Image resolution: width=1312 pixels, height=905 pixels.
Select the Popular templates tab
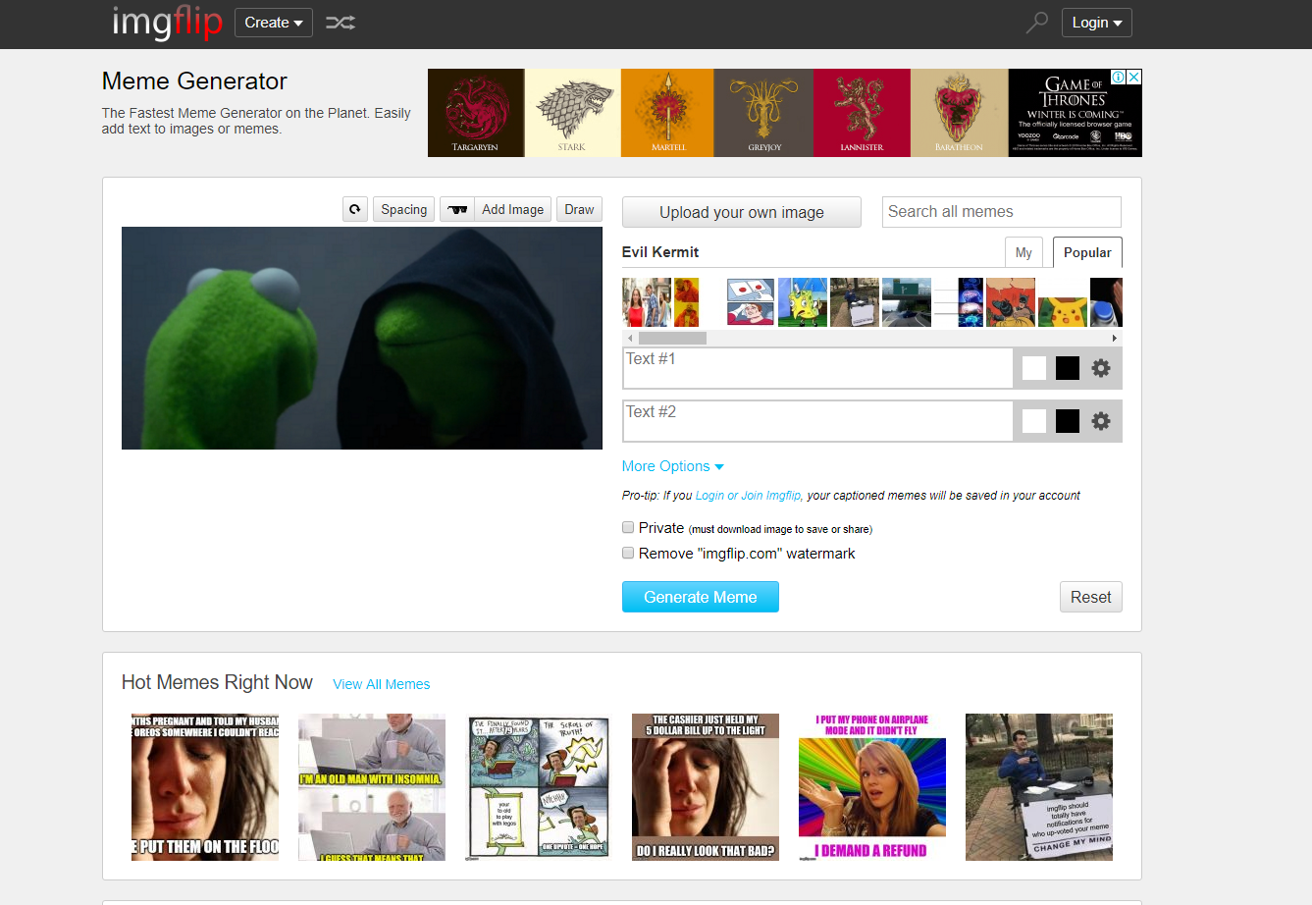pos(1086,252)
